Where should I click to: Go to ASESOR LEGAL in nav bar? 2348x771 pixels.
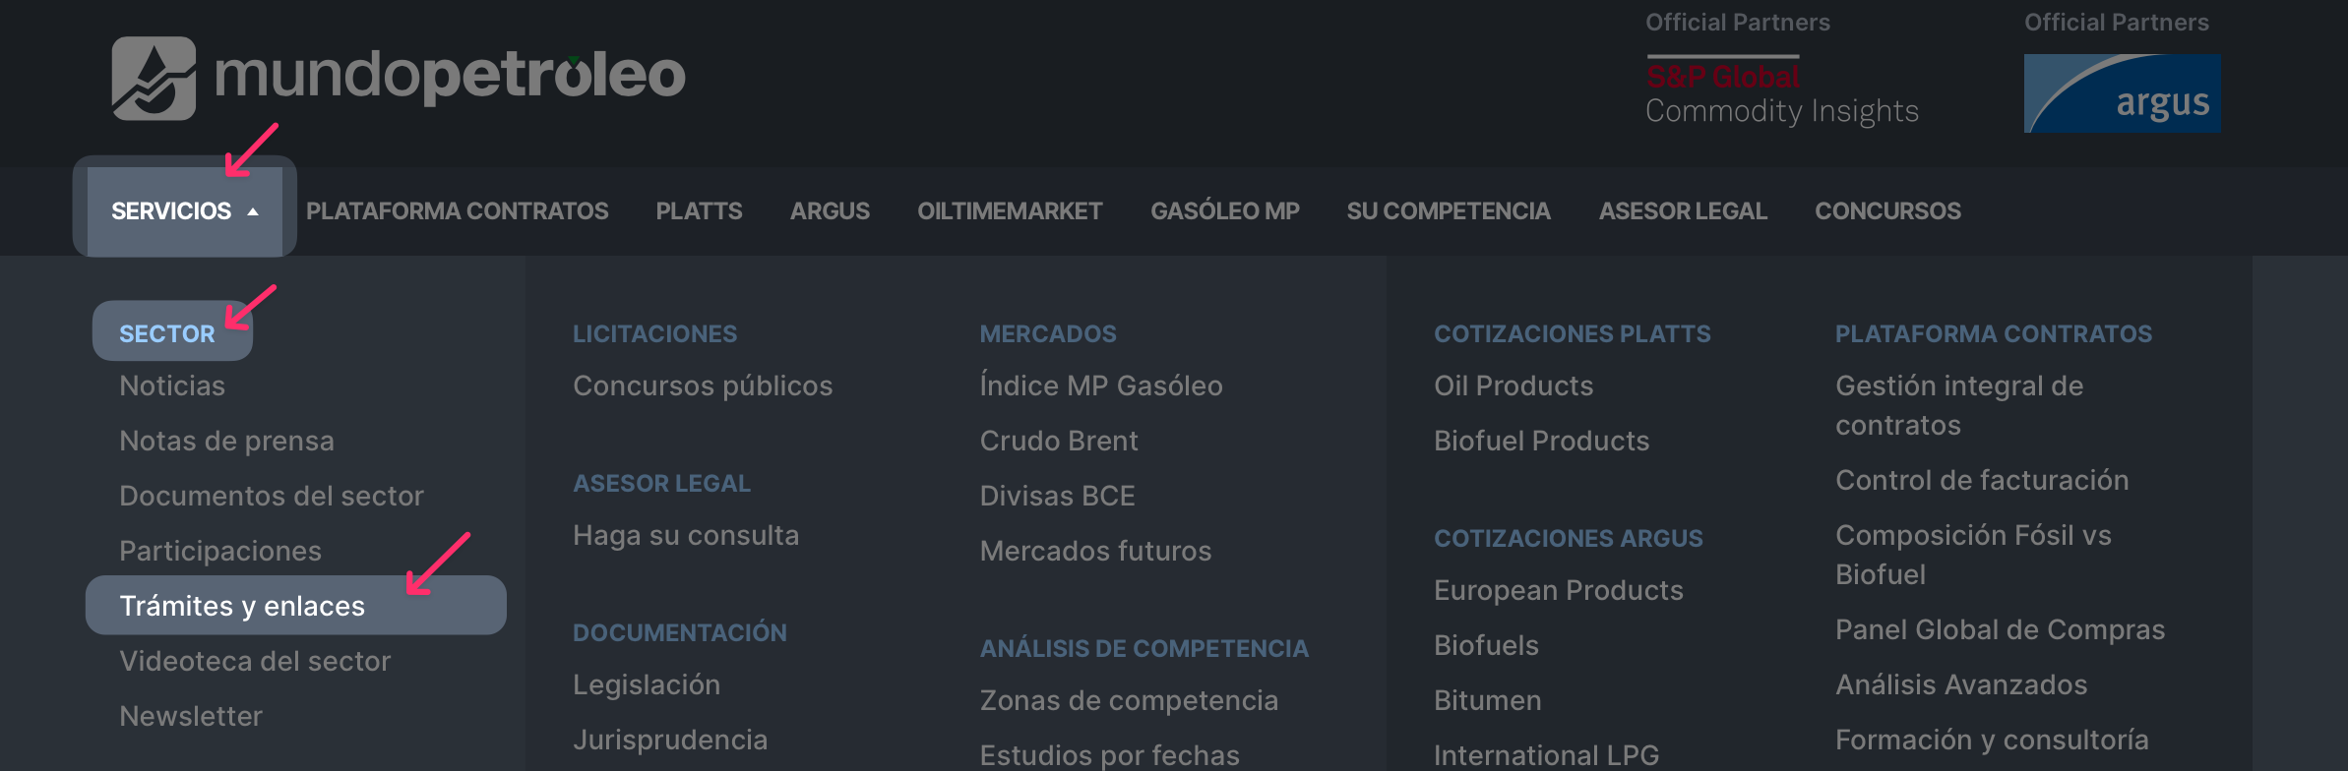pos(1683,210)
